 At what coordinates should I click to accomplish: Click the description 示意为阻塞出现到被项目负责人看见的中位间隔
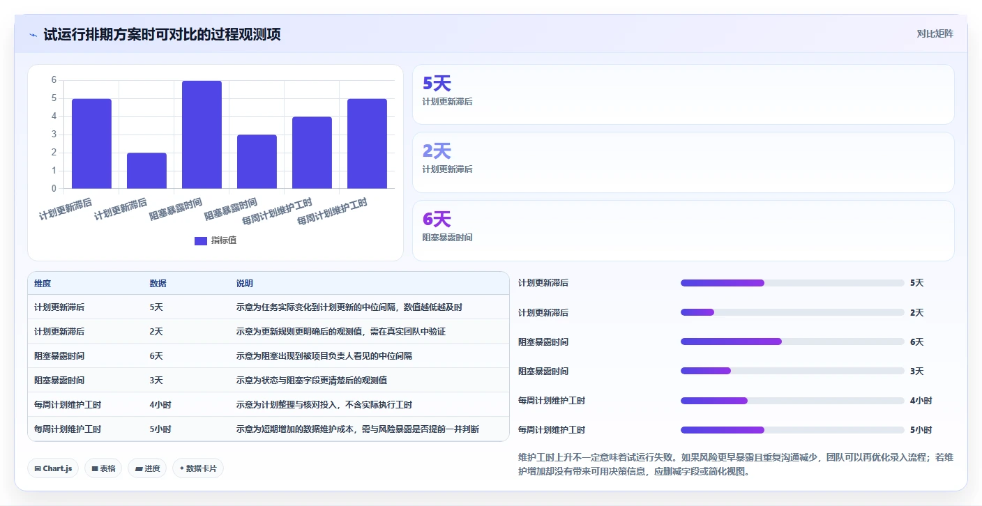coord(324,355)
